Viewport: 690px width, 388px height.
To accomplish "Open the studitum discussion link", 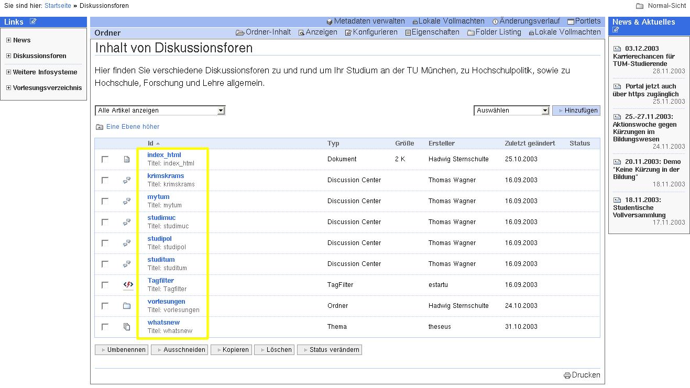I will click(161, 260).
